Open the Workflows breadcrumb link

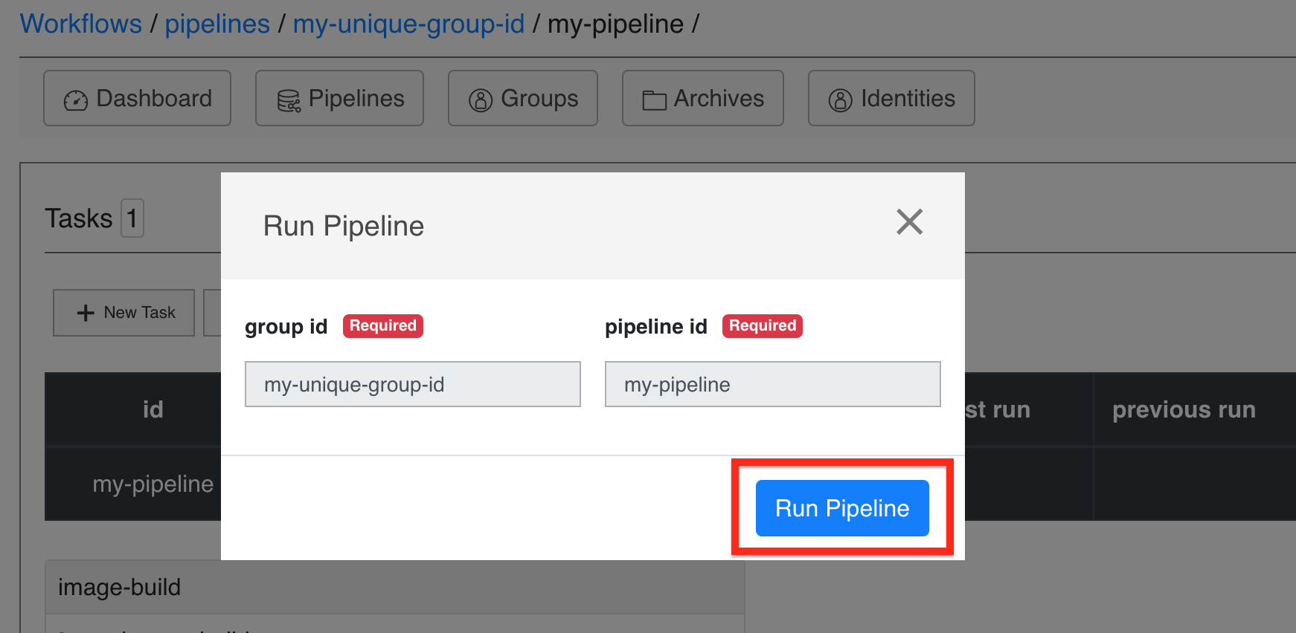point(80,24)
